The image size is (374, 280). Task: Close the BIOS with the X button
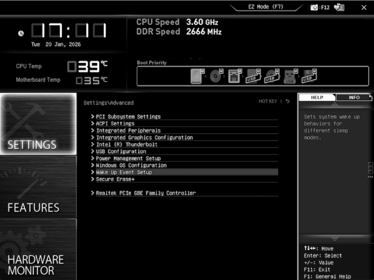pos(364,7)
